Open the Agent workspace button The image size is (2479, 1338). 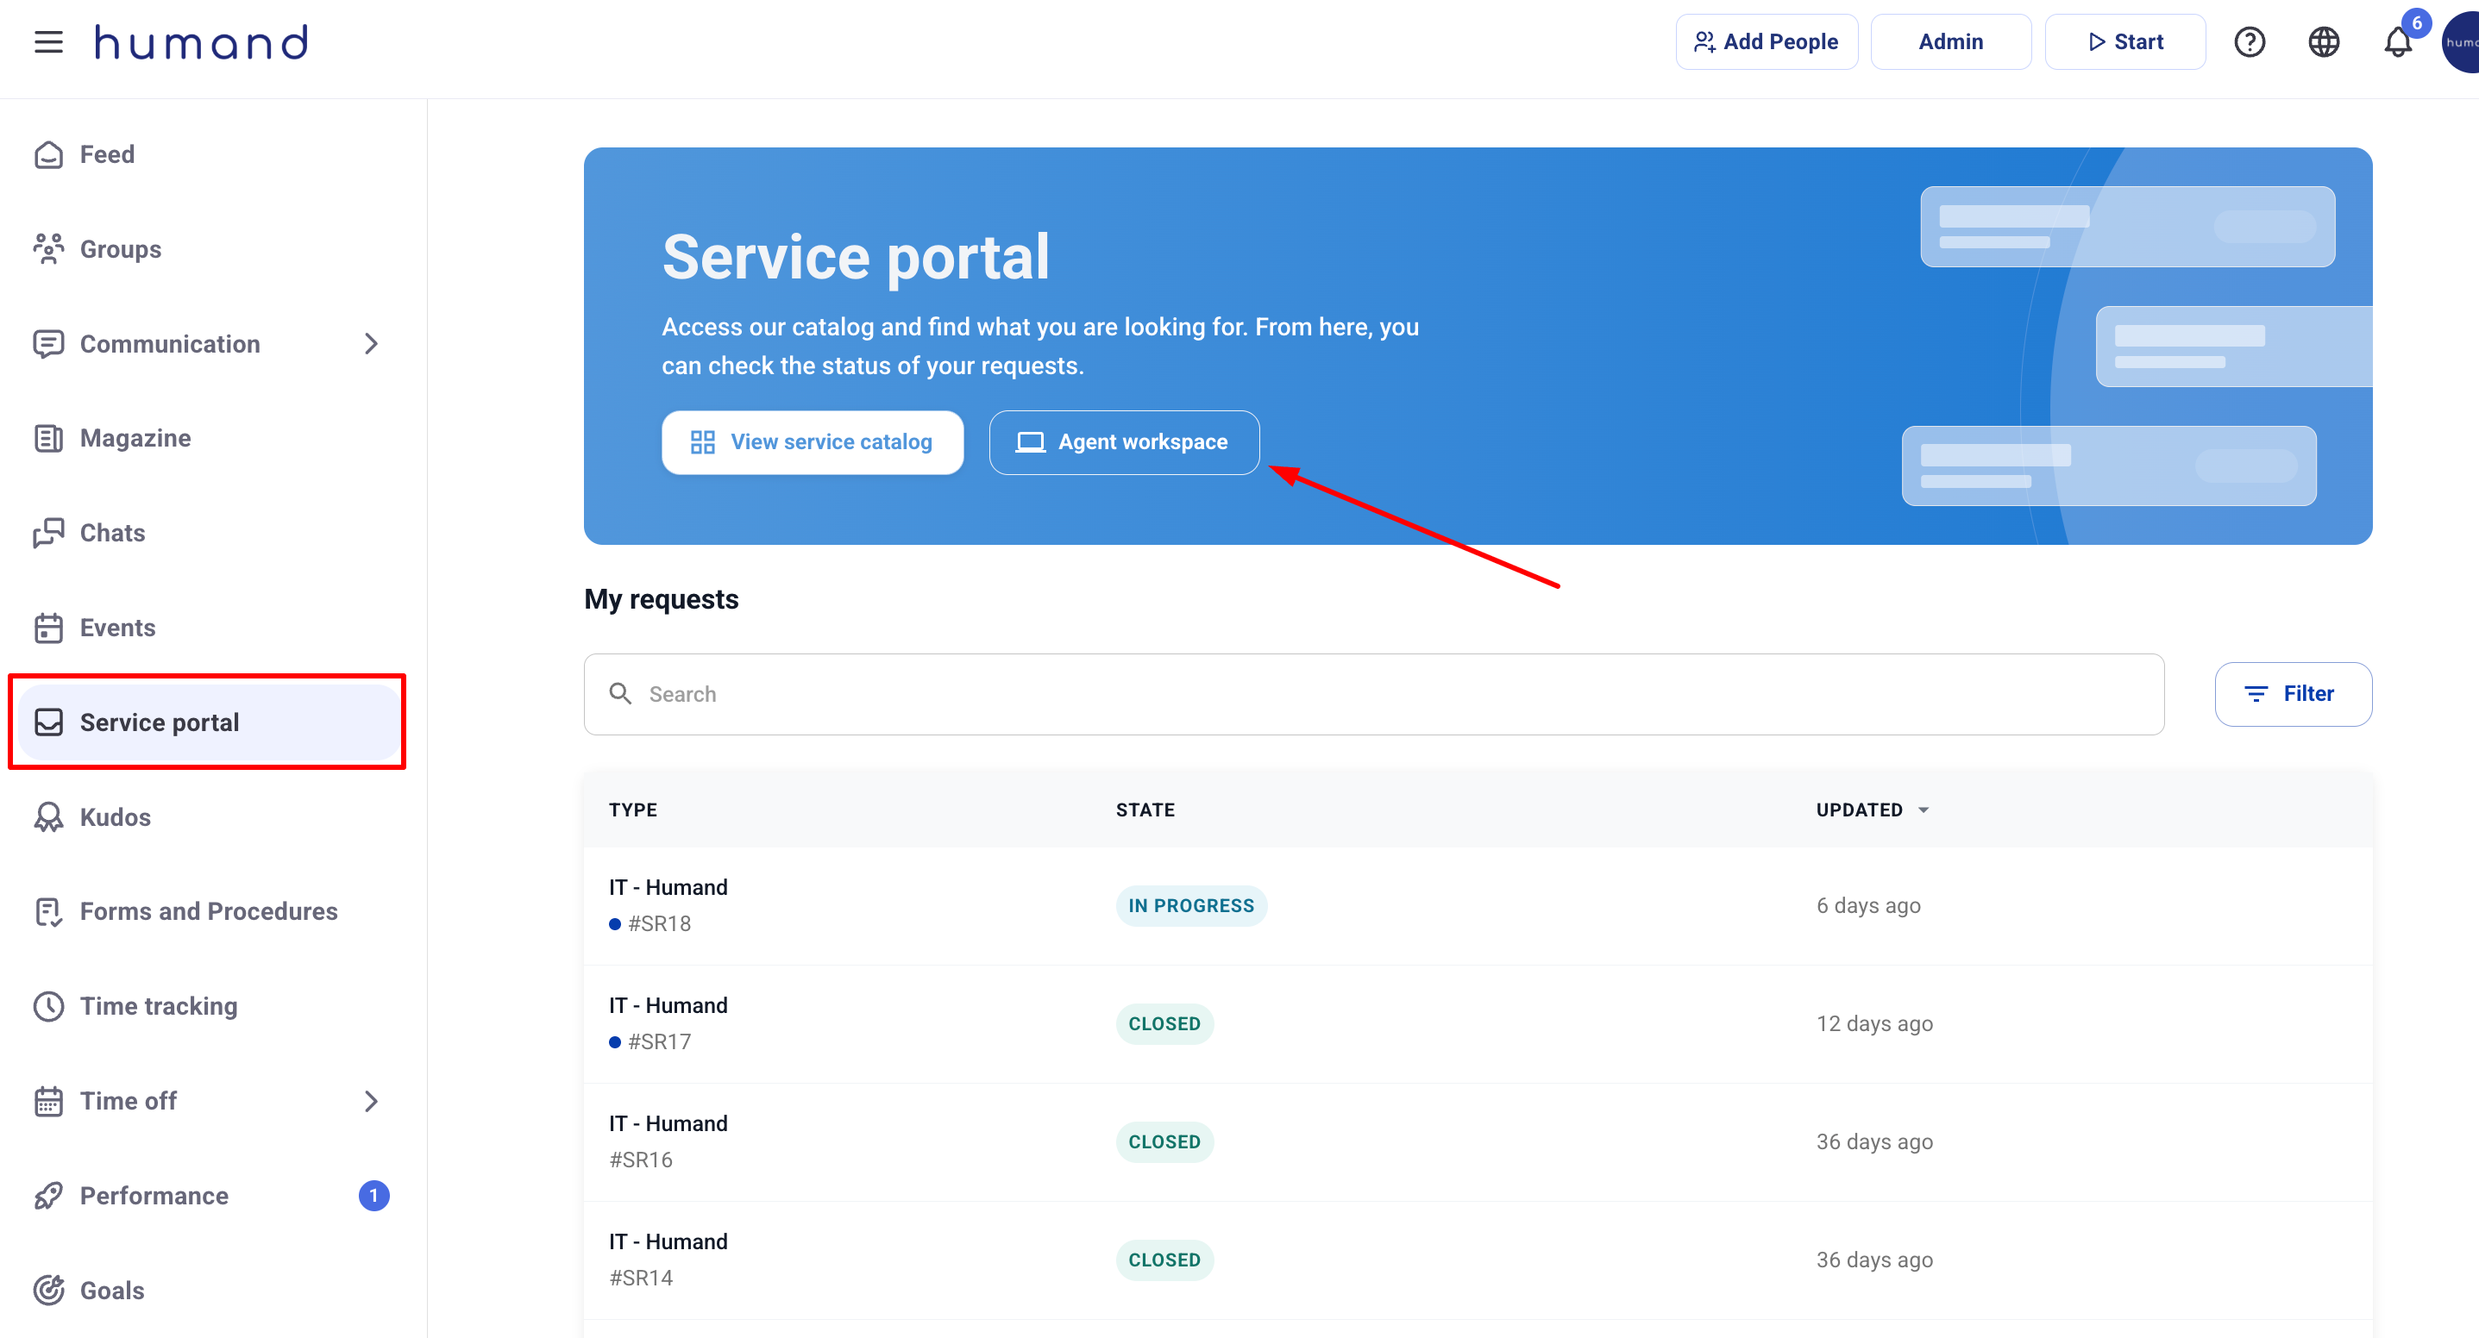point(1123,442)
